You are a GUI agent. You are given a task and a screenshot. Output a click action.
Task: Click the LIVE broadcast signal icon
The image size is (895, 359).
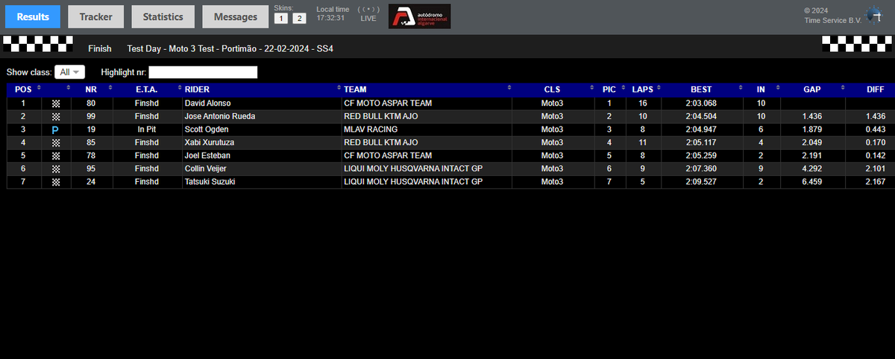368,10
